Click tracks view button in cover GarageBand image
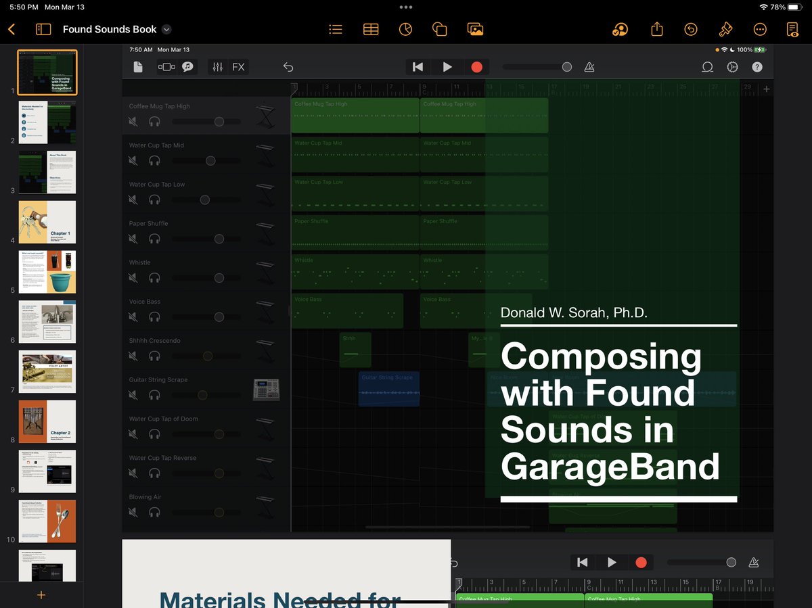This screenshot has width=812, height=608. [x=166, y=67]
